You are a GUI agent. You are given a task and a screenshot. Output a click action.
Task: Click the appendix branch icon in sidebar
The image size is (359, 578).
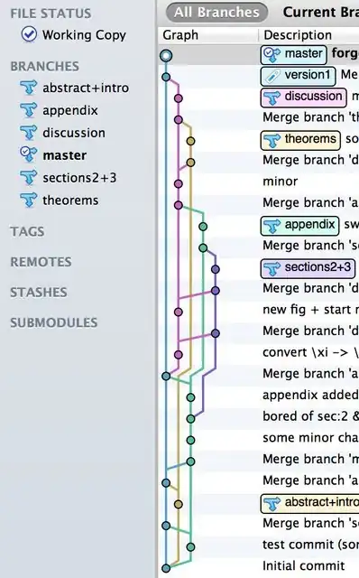coord(28,110)
